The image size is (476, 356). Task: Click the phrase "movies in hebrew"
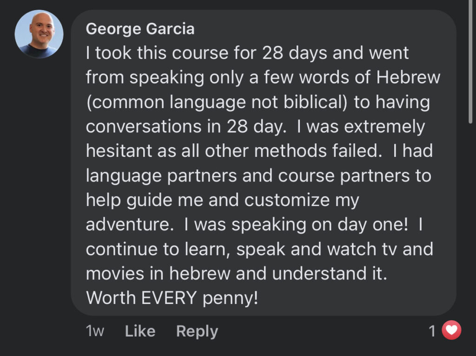pos(158,273)
